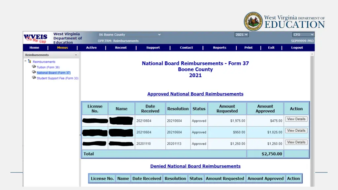Click the Date Received header in the approved table
Viewport: 338px width, 190px height.
coord(150,109)
